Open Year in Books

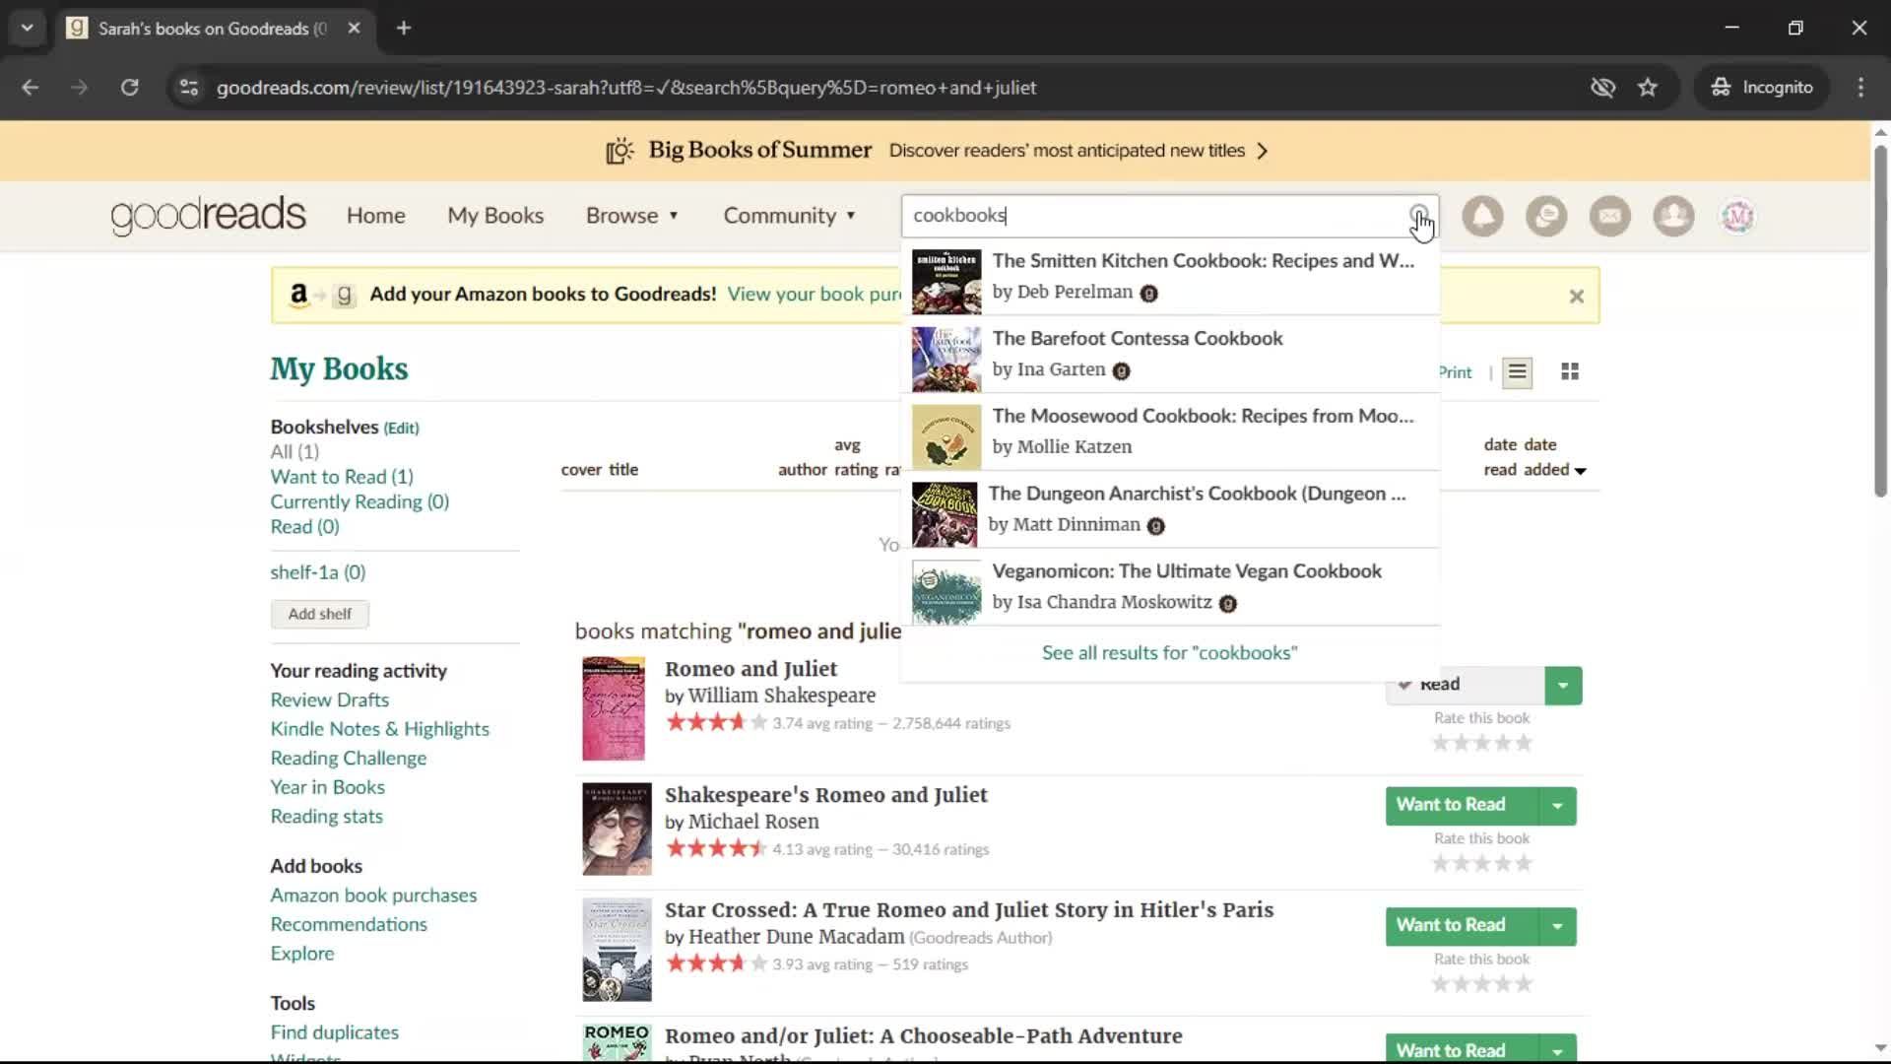pos(327,787)
